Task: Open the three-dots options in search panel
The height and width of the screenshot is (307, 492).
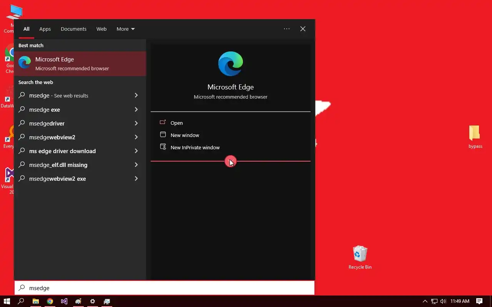Action: tap(287, 29)
